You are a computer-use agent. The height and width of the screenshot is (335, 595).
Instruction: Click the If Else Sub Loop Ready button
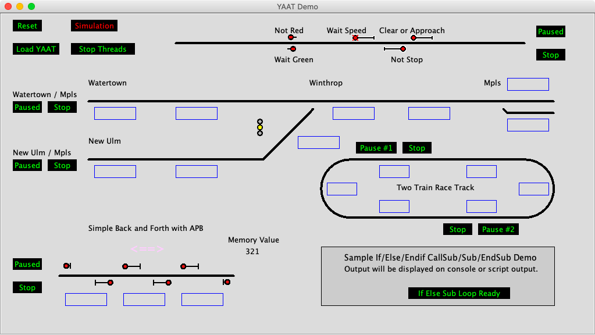point(459,293)
